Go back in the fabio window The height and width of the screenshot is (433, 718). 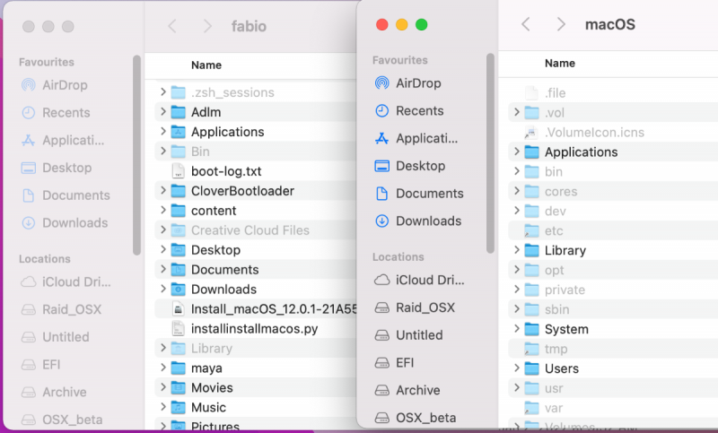tap(172, 26)
